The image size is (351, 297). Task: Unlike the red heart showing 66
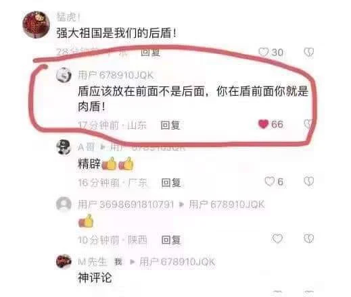pos(263,124)
